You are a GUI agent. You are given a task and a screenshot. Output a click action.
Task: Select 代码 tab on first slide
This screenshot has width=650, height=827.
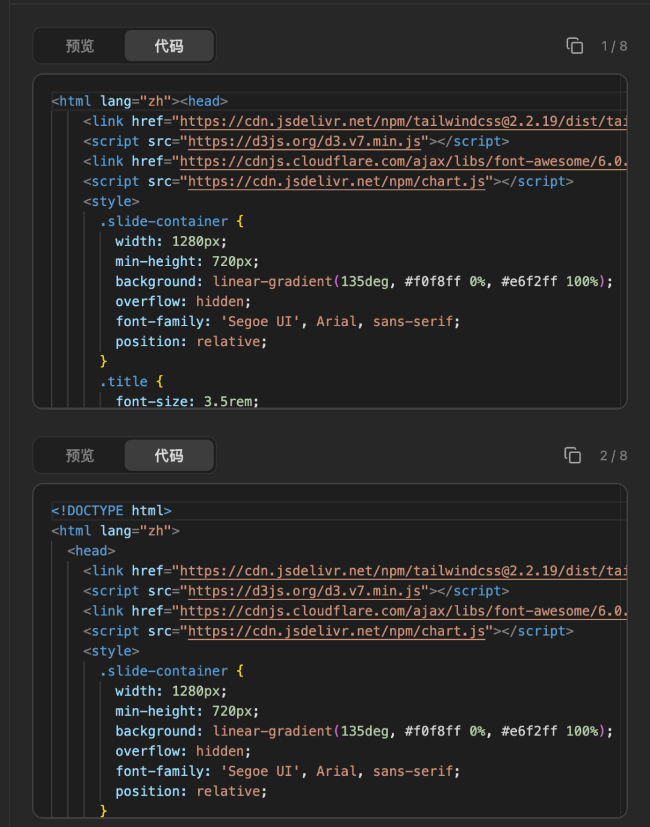coord(169,46)
